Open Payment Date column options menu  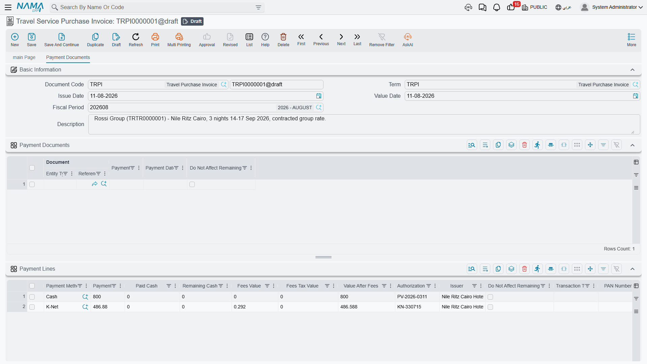[x=183, y=168]
